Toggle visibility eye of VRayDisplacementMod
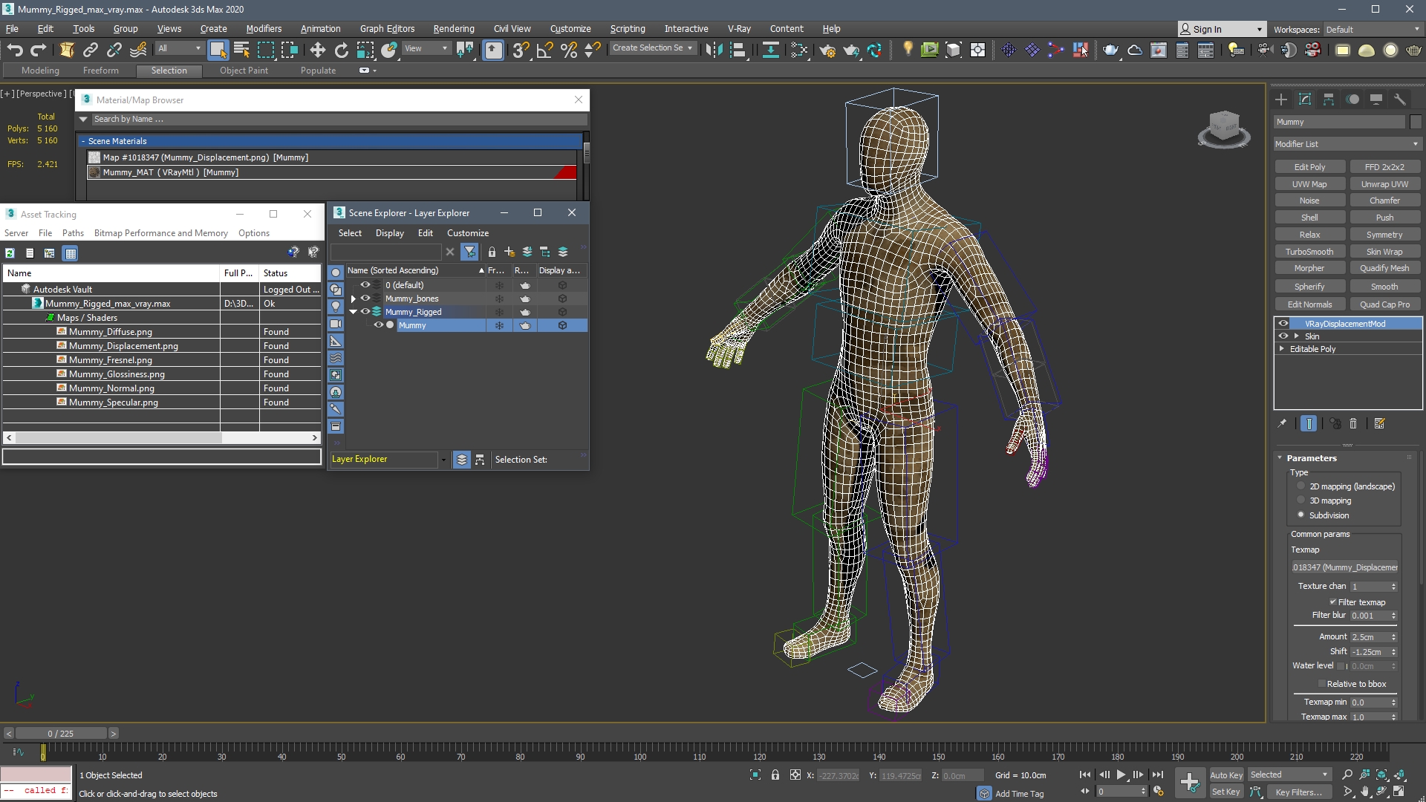 tap(1283, 324)
